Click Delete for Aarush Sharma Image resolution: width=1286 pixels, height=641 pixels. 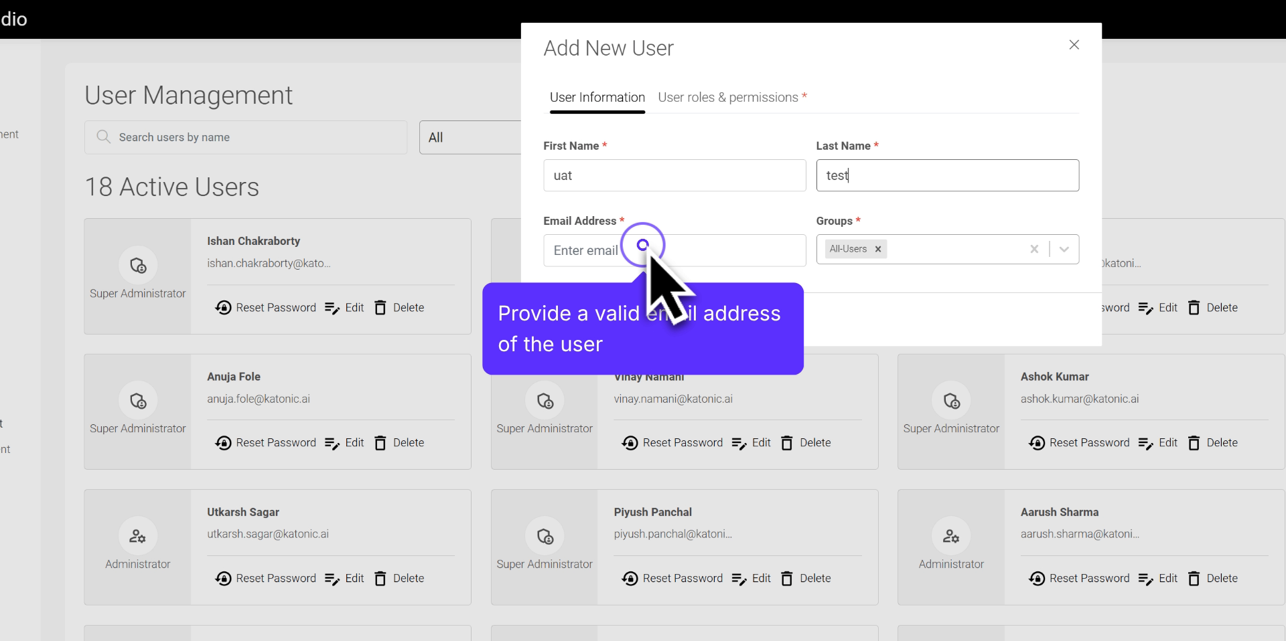(x=1213, y=579)
